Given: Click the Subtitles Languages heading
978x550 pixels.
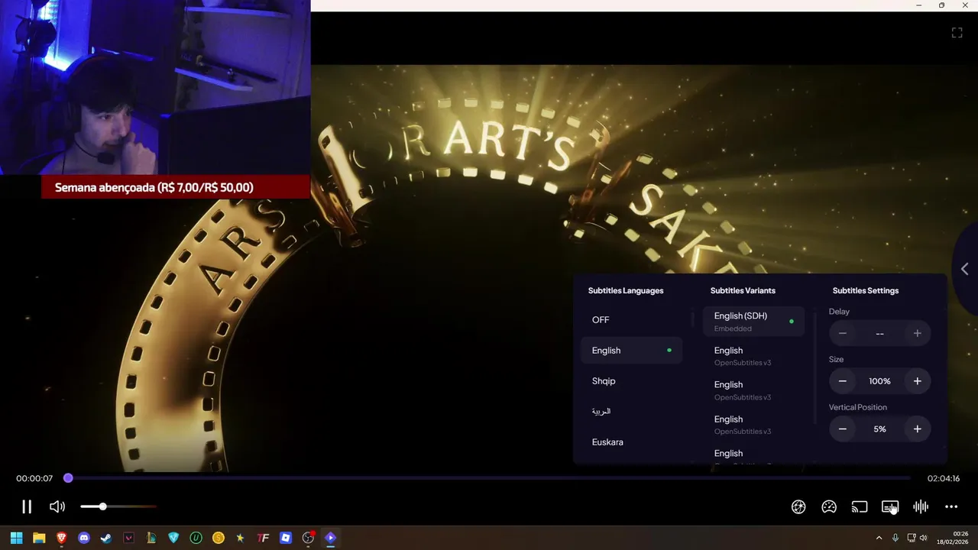Looking at the screenshot, I should pos(626,290).
